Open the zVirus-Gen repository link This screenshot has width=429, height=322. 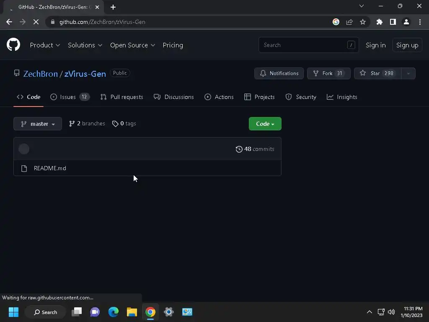tap(85, 74)
